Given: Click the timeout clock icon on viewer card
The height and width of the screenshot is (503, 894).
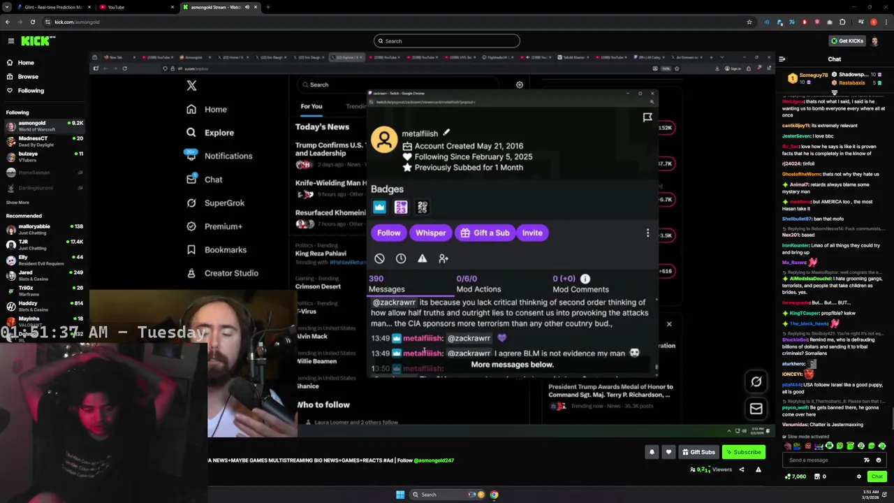Looking at the screenshot, I should pyautogui.click(x=401, y=259).
